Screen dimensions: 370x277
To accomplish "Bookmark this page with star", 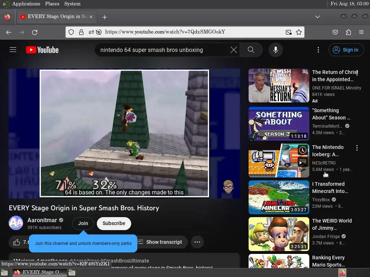I will pos(299,32).
